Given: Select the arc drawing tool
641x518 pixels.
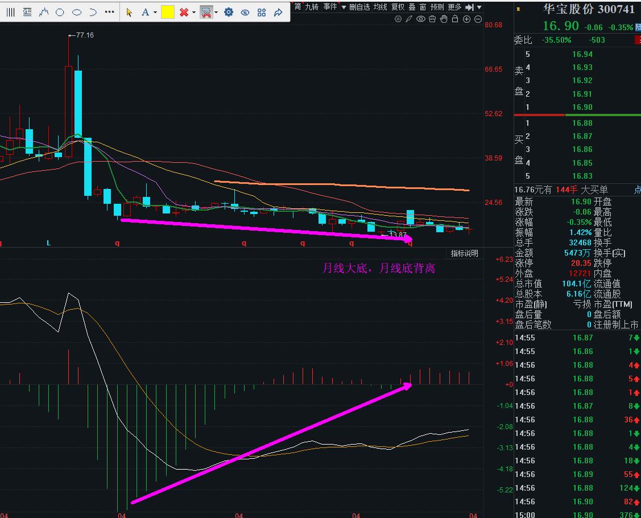Looking at the screenshot, I should click(93, 13).
